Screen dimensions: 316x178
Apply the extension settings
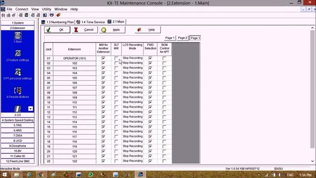tap(112, 30)
